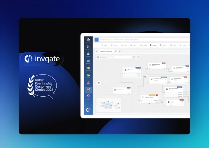Open the three-dot menu on New Hire equipment node
Screen dimensions: 209x148
click(181, 89)
